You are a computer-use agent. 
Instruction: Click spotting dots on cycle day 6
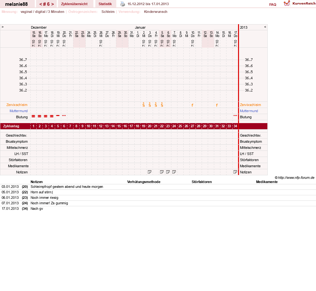click(x=64, y=116)
